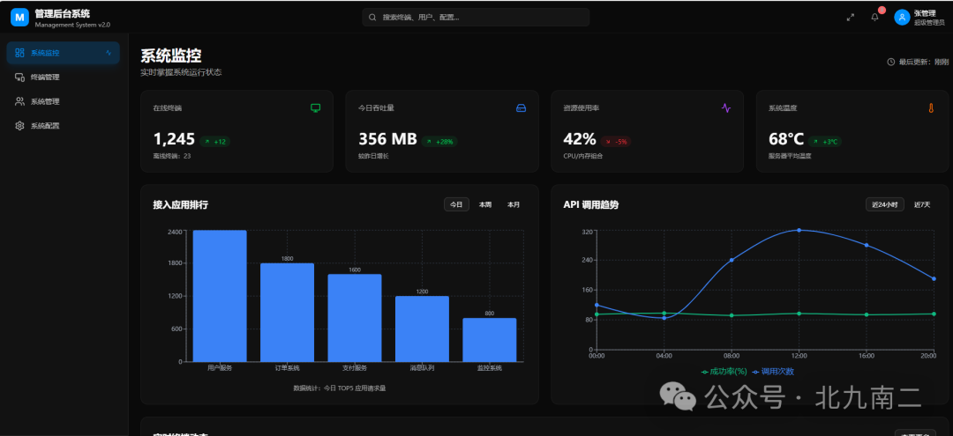Image resolution: width=953 pixels, height=436 pixels.
Task: Click the 终端管理 sidebar icon
Action: (x=20, y=77)
